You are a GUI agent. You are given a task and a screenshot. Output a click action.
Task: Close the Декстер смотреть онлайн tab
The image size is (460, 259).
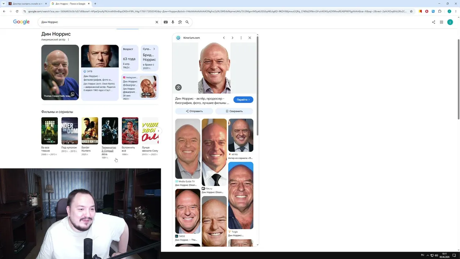pyautogui.click(x=46, y=4)
